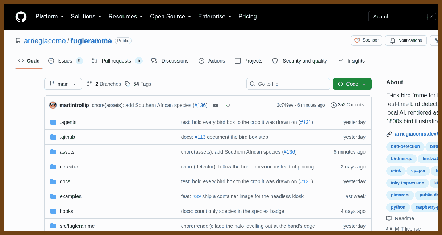
Task: Switch to the Pull requests tab
Action: (x=117, y=61)
